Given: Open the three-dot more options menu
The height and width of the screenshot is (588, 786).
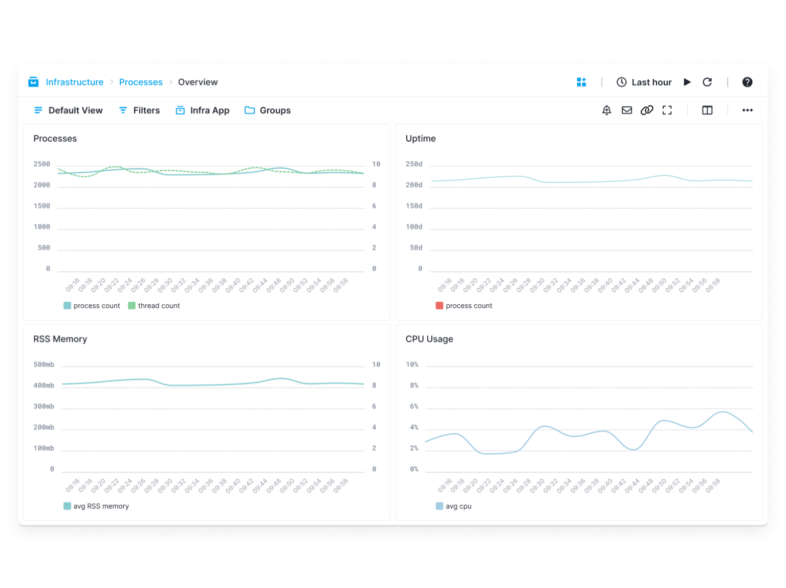Looking at the screenshot, I should [x=747, y=110].
